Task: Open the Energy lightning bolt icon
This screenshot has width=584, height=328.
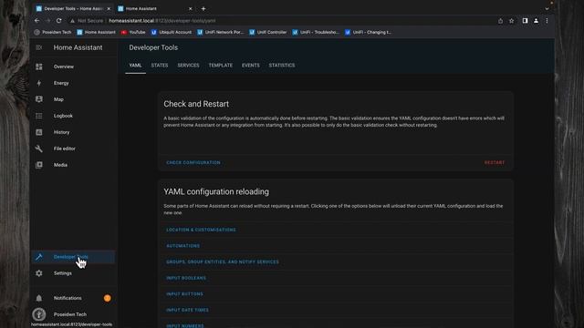Action: 39,83
